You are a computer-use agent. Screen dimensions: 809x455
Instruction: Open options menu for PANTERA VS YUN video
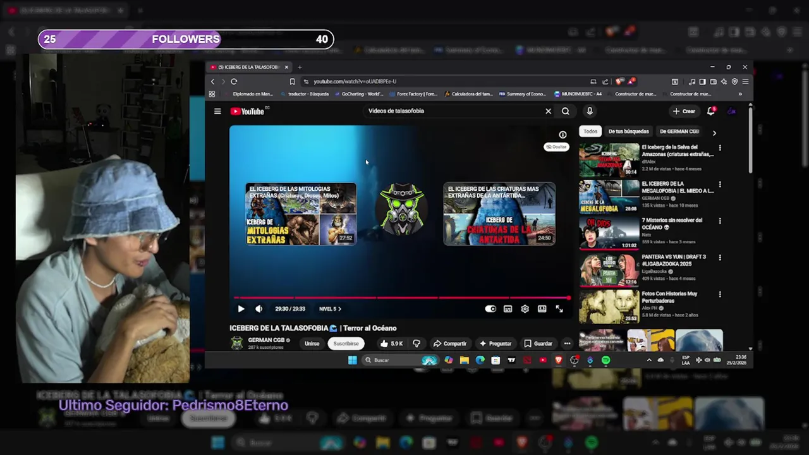tap(719, 258)
